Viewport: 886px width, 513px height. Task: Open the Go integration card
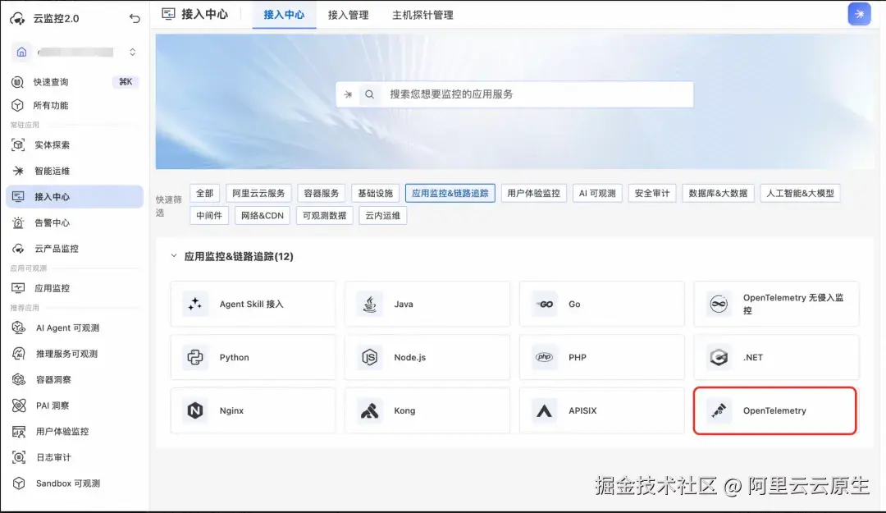[x=602, y=305]
